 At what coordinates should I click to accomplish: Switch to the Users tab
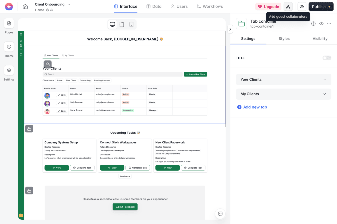point(179,7)
